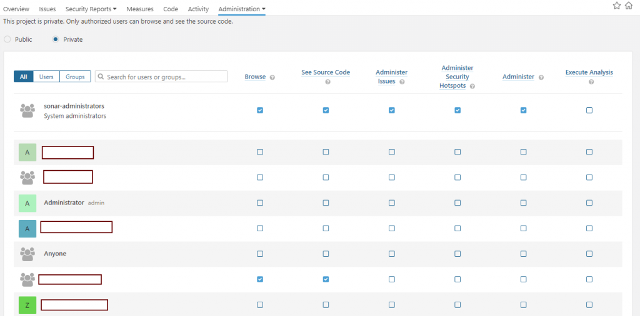Enable Execute Analysis for Anyone
This screenshot has height=316, width=640.
point(589,254)
